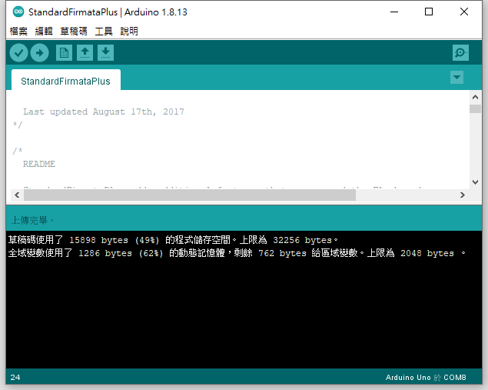Open the 工具 menu

104,31
